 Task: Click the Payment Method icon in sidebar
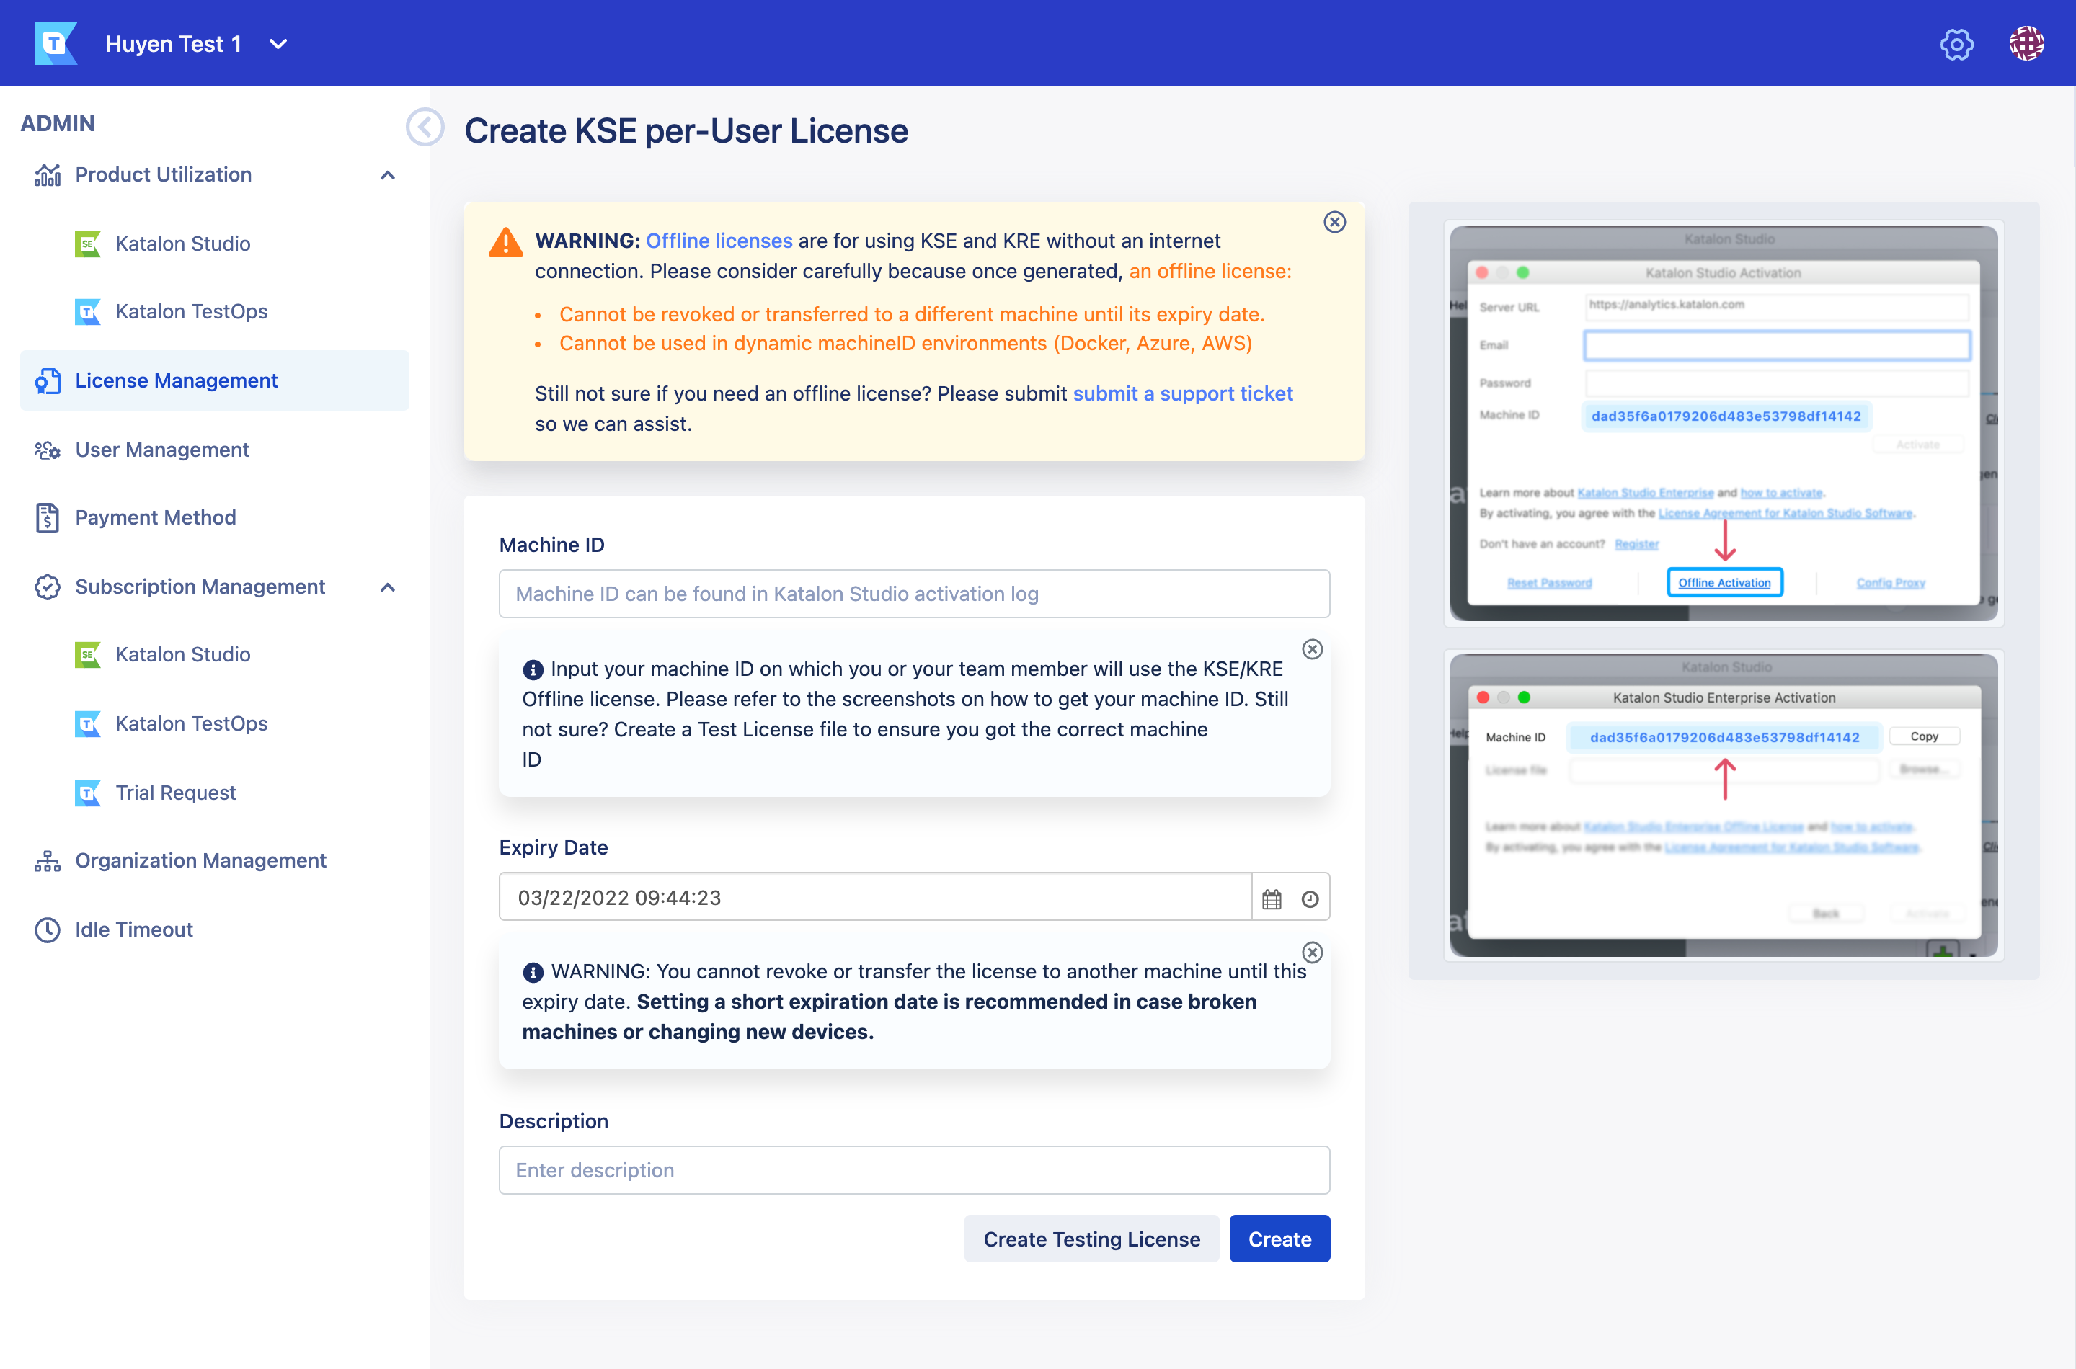coord(50,517)
